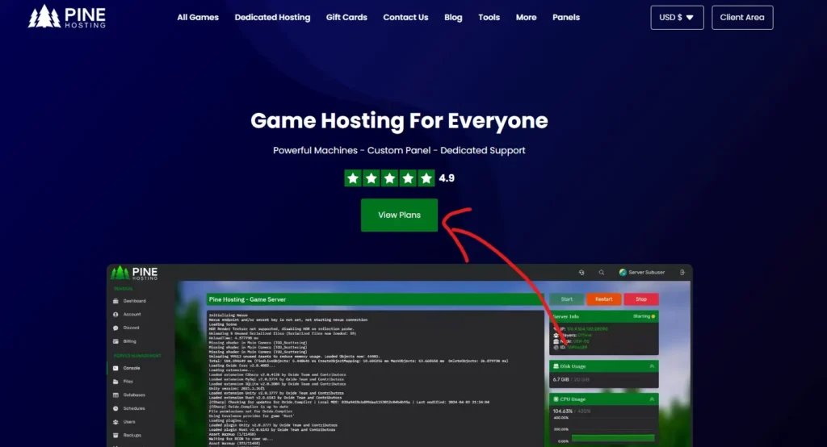Open the Panels menu item
Viewport: 827px width, 447px height.
click(566, 18)
